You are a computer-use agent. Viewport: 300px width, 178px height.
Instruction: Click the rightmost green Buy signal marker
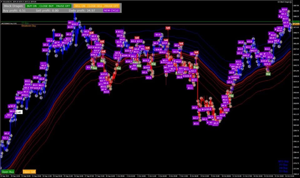click(268, 74)
